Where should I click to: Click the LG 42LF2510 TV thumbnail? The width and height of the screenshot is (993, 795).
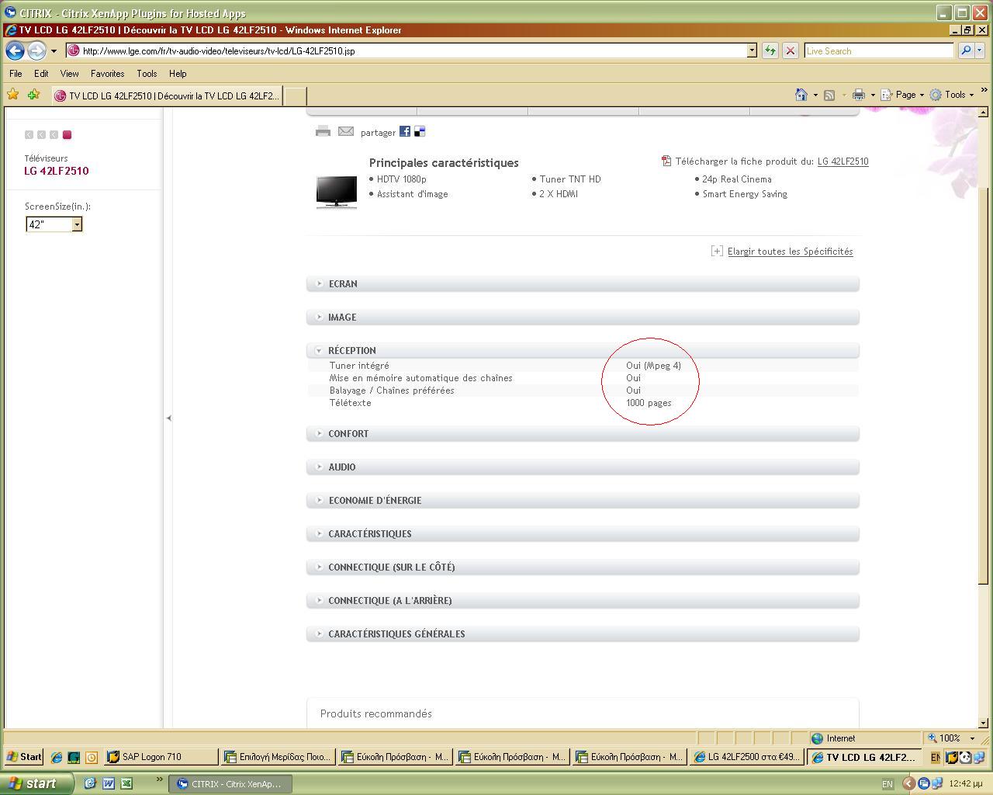tap(337, 192)
